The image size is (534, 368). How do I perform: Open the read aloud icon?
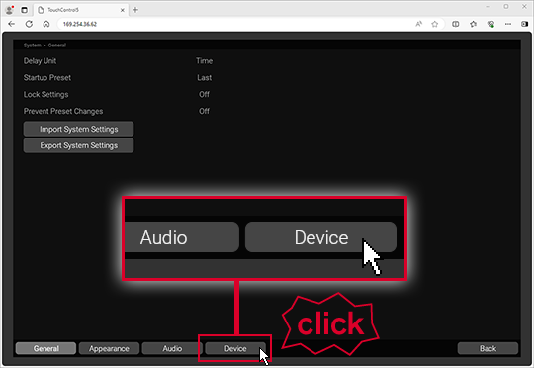(419, 24)
